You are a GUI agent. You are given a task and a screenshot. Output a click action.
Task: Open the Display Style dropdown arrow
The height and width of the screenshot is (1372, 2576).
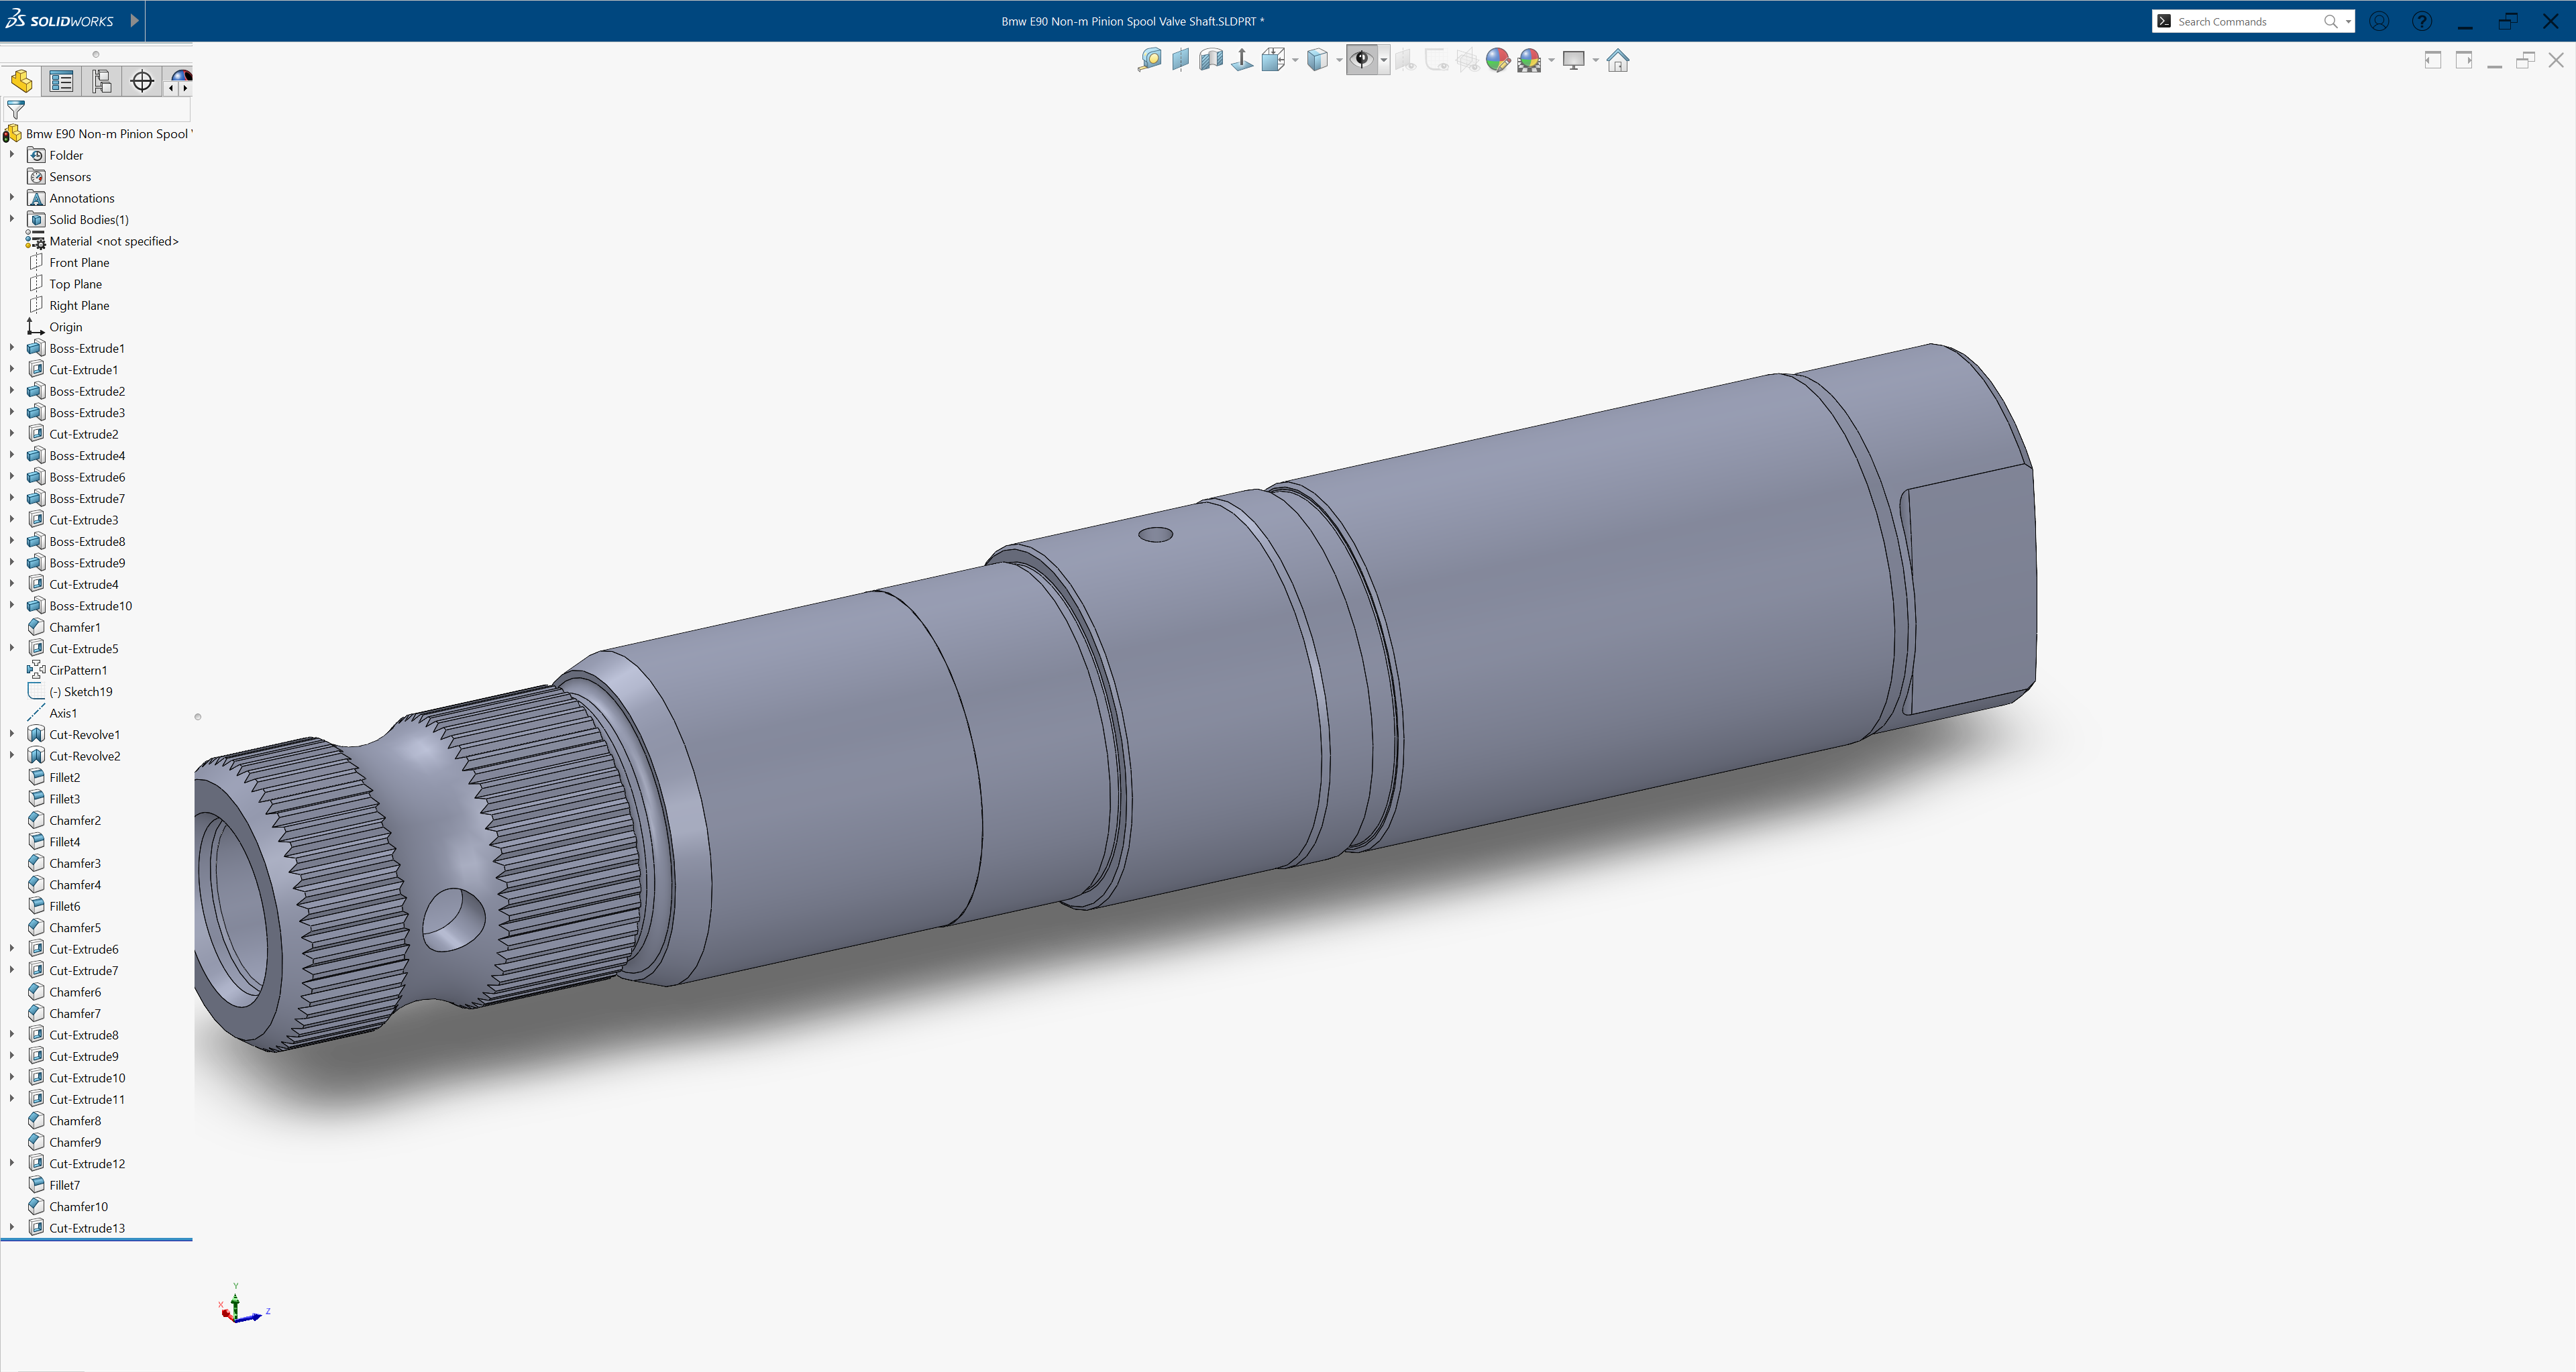coord(1339,60)
